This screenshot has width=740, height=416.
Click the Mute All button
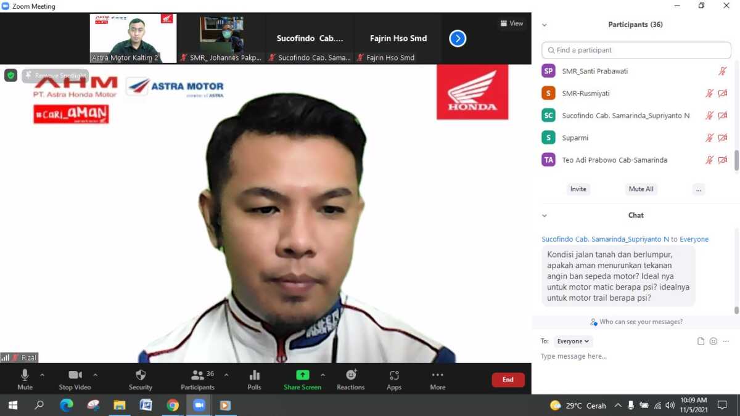tap(641, 189)
